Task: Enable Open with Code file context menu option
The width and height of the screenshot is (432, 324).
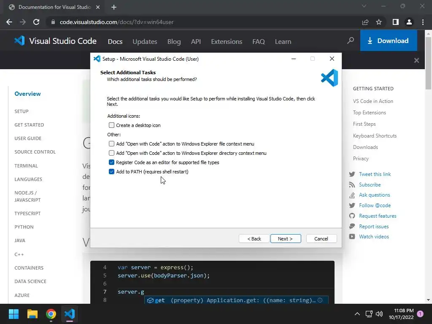Action: click(111, 144)
